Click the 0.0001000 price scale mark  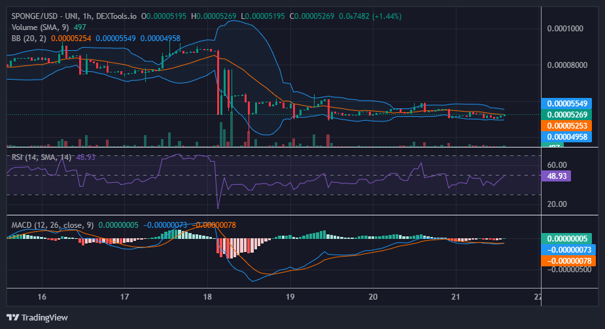click(x=565, y=29)
